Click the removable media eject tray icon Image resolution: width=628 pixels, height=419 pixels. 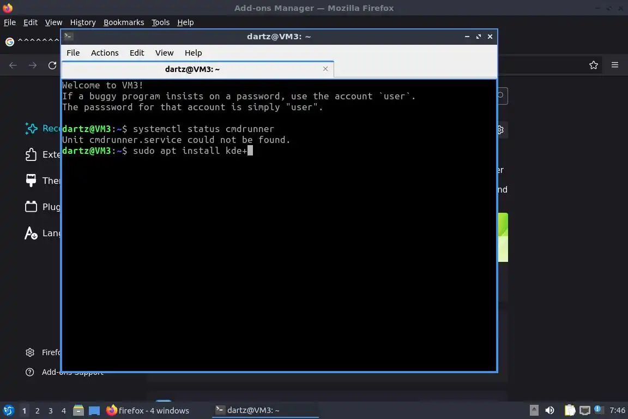point(534,410)
